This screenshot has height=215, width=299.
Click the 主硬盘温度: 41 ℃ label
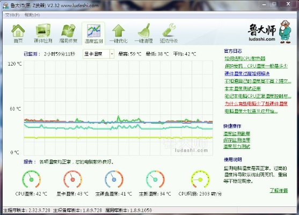pos(114,194)
